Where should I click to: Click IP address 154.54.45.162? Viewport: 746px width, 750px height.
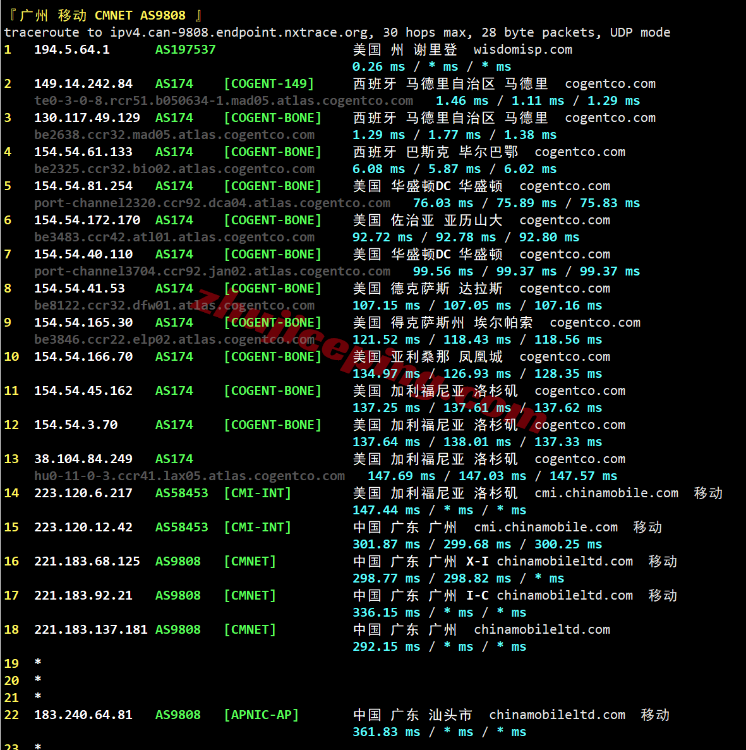click(83, 390)
